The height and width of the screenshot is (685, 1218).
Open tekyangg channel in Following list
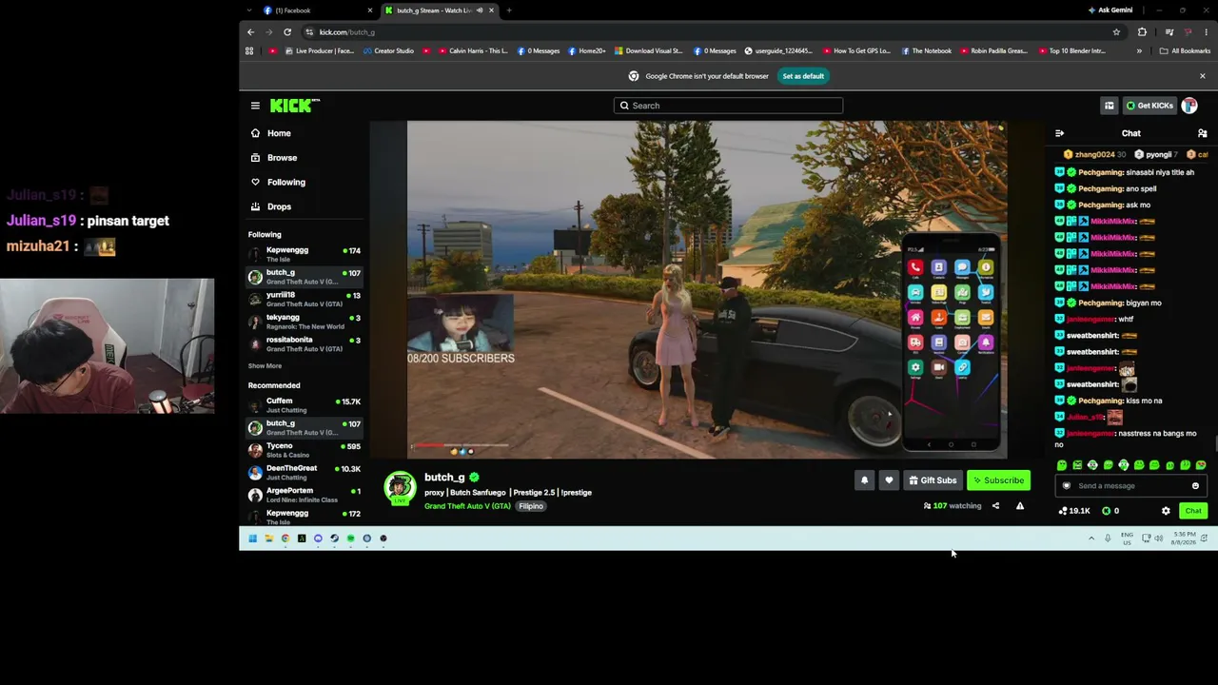click(304, 322)
